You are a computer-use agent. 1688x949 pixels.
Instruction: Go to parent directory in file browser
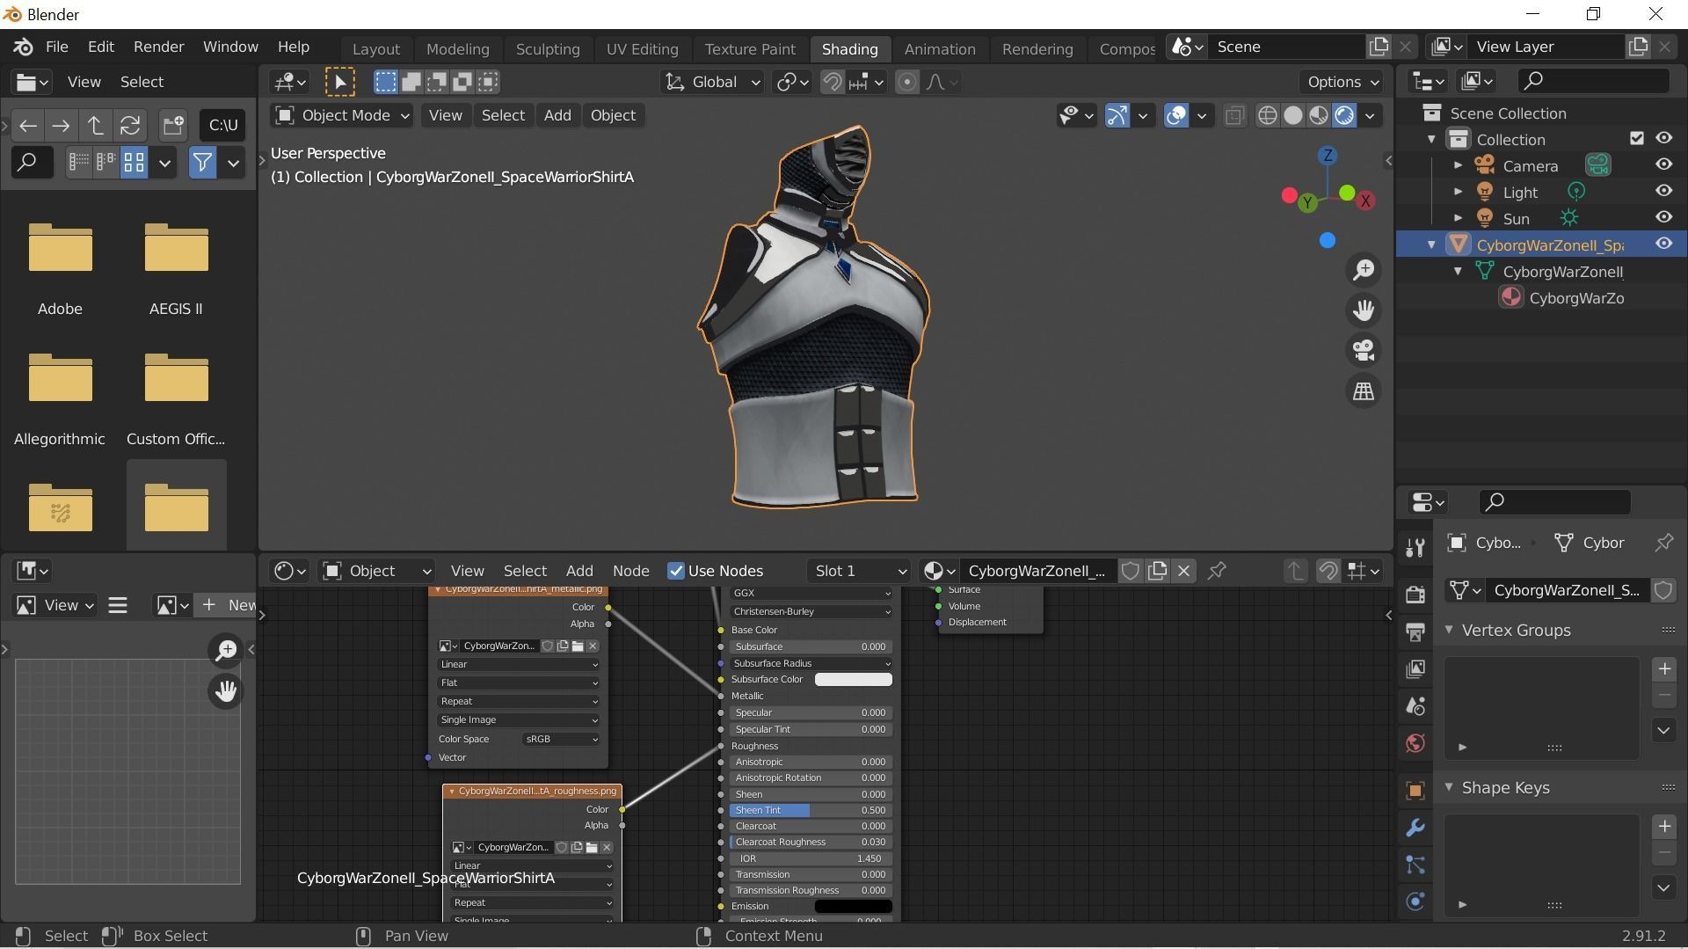(x=95, y=125)
